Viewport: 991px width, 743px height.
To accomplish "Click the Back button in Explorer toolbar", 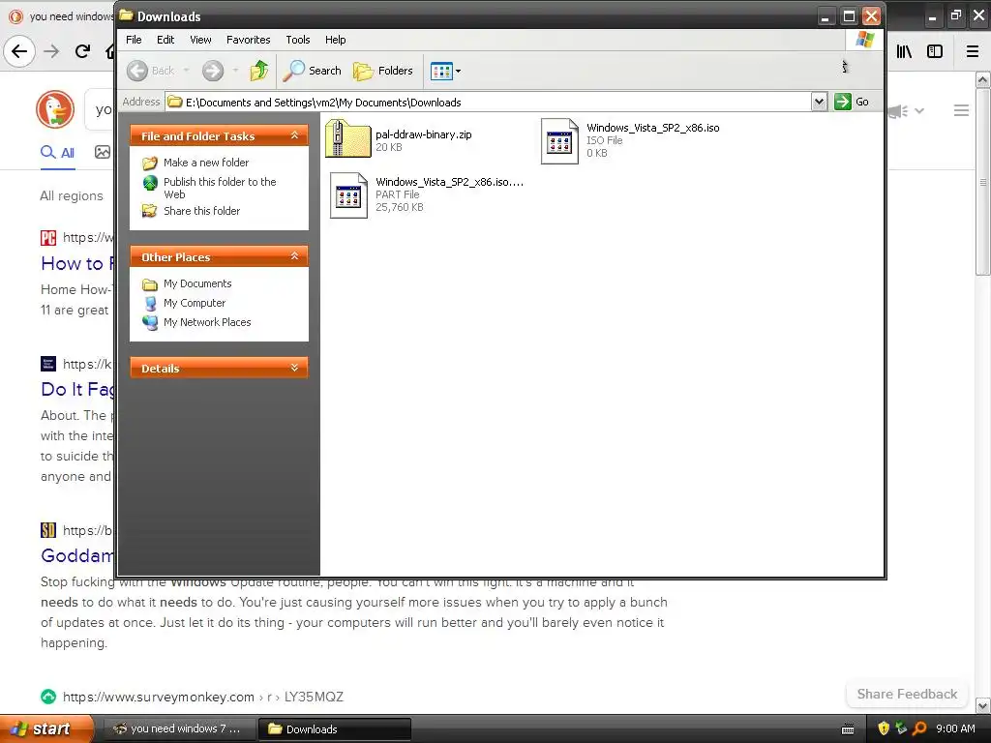I will 150,71.
